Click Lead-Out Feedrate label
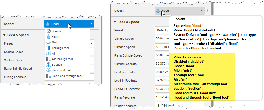This screenshot has width=264, height=110. [x=127, y=89]
